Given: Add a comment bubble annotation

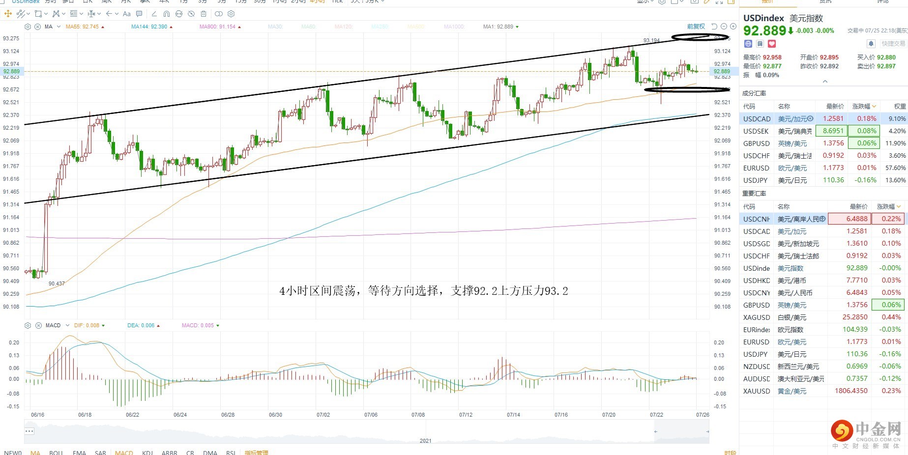Looking at the screenshot, I should tap(139, 14).
